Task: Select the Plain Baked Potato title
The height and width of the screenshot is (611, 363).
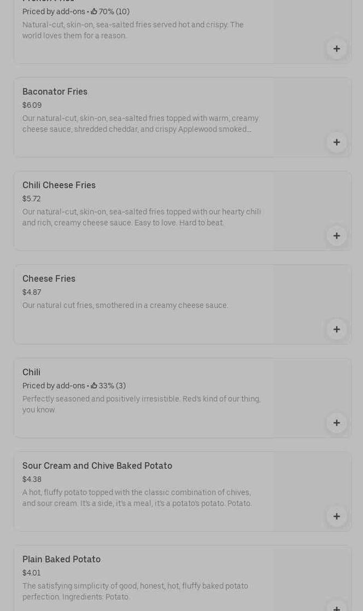Action: tap(61, 560)
